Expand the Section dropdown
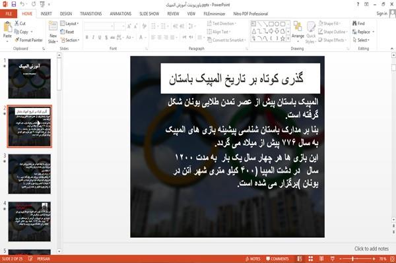Viewport: 396px width, 263px height. (70, 40)
